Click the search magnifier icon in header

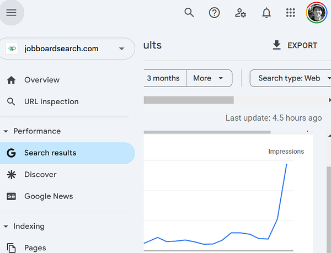click(189, 13)
